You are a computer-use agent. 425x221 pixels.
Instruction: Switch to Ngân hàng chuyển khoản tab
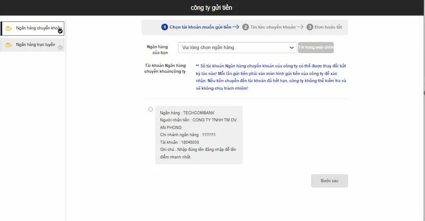[32, 29]
